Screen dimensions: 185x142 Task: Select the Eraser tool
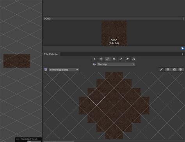click(127, 59)
